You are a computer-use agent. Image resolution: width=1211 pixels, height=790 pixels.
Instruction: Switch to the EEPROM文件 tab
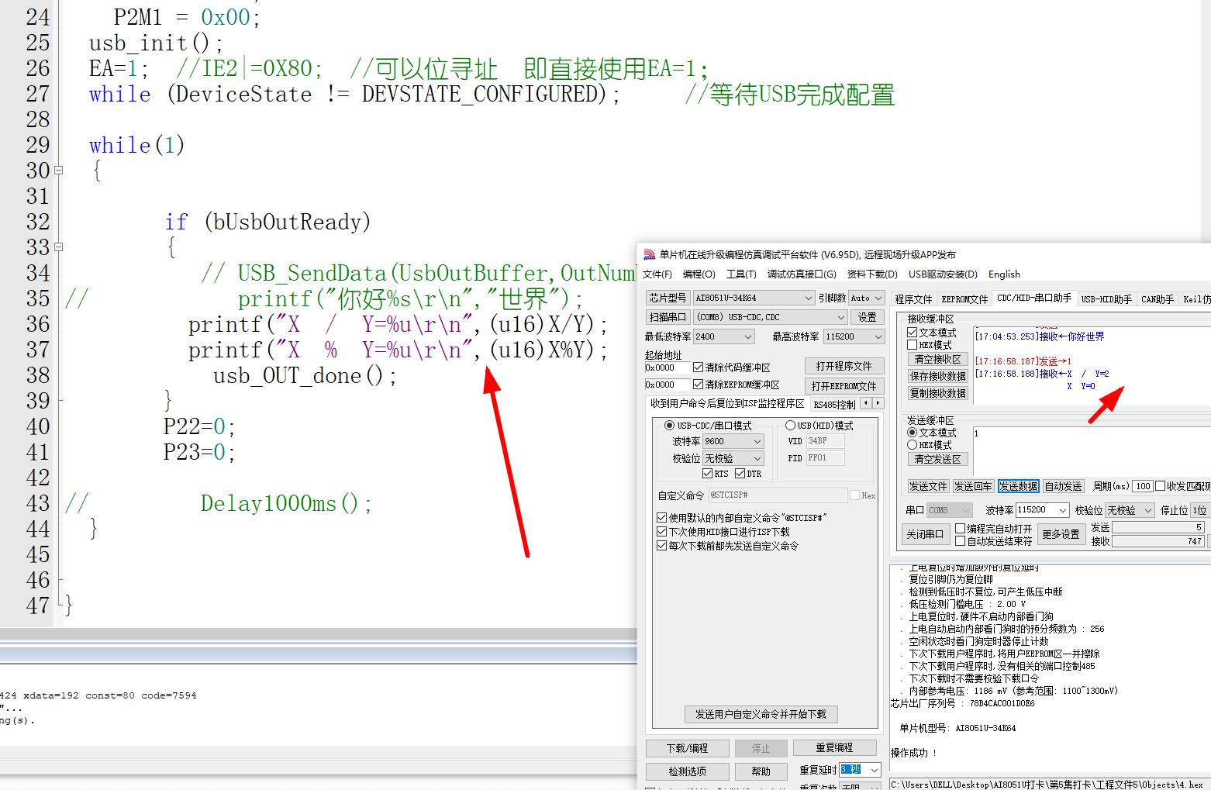964,299
